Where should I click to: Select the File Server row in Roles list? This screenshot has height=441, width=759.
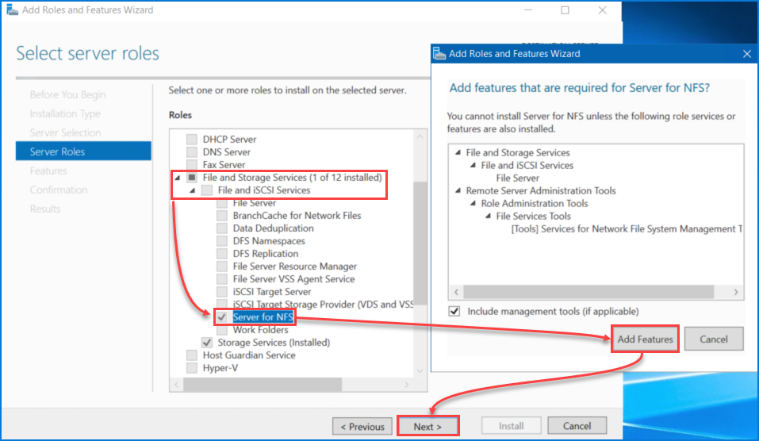click(254, 203)
